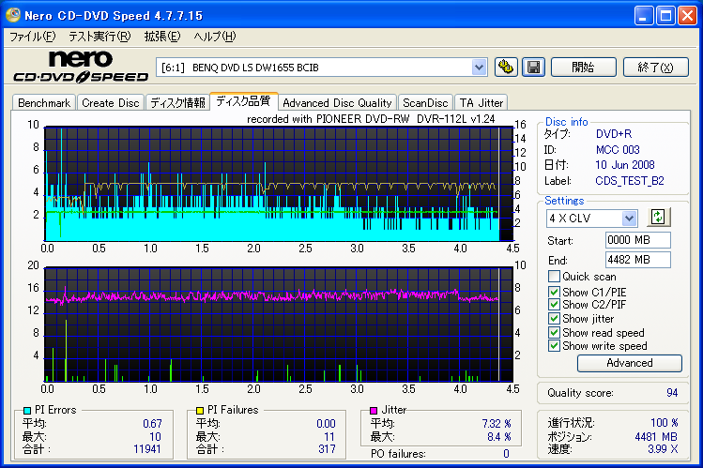Uncheck Show C1/PIE option
The height and width of the screenshot is (468, 703).
tap(555, 292)
